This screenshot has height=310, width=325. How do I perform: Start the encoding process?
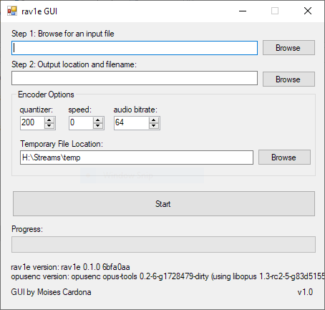(x=164, y=204)
